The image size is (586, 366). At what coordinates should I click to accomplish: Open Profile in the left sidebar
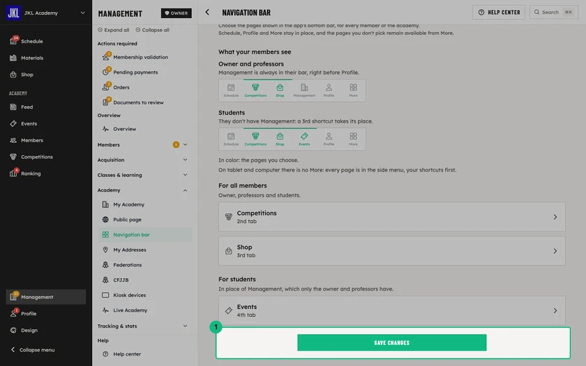point(29,313)
